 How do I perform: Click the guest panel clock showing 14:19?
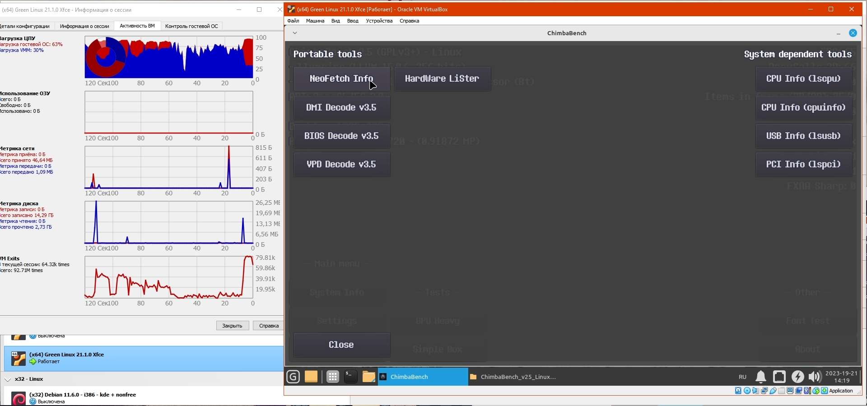841,377
